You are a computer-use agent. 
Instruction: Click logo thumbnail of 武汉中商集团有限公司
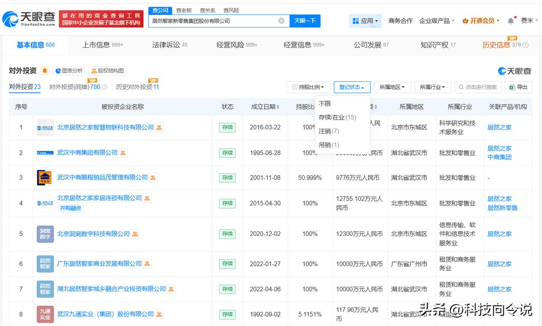tap(45, 153)
